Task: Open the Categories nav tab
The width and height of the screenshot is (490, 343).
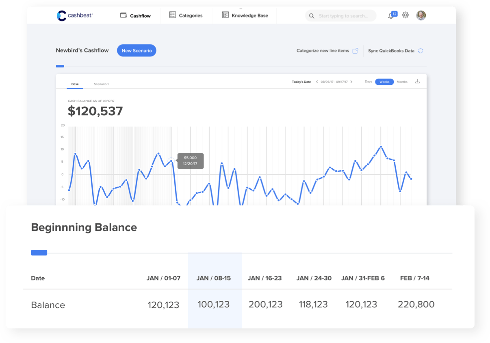Action: click(186, 15)
